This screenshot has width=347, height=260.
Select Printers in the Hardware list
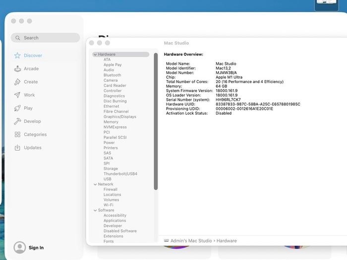111,148
